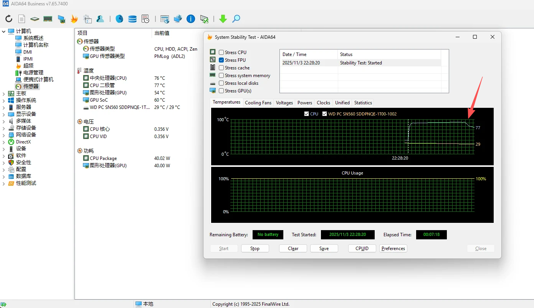Click the flame System Stability Test icon
This screenshot has height=308, width=534.
[74, 19]
